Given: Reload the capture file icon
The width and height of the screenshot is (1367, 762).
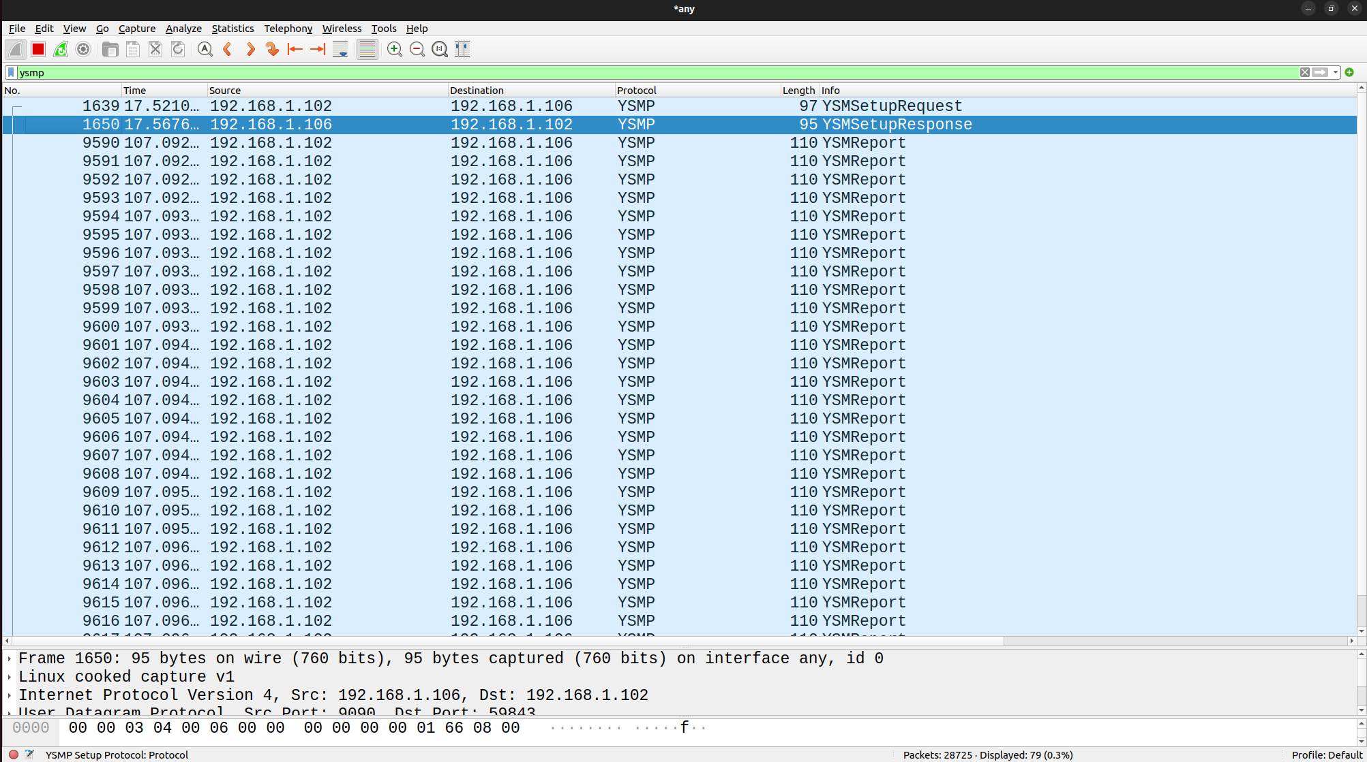Looking at the screenshot, I should [178, 49].
